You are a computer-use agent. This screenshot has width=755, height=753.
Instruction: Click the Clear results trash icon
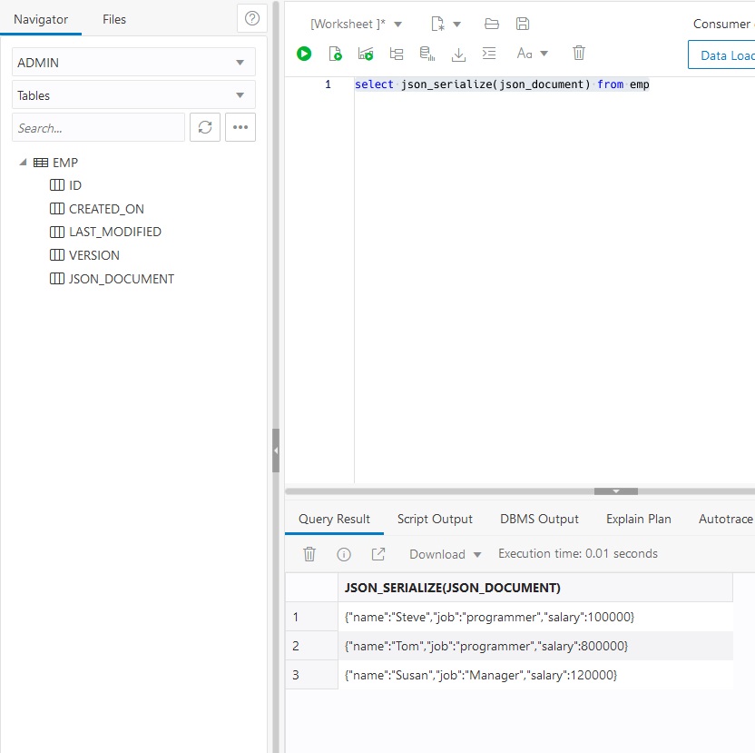click(309, 554)
